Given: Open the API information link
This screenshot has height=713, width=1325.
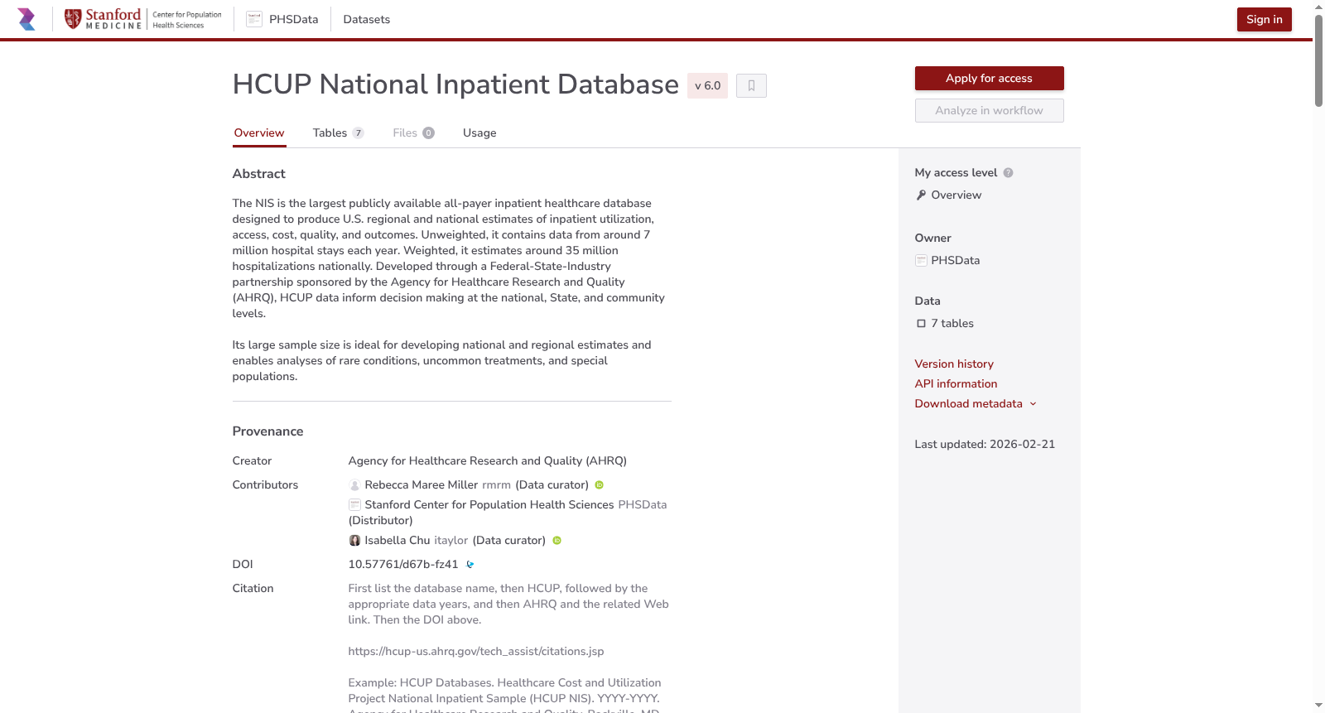Looking at the screenshot, I should pyautogui.click(x=956, y=383).
